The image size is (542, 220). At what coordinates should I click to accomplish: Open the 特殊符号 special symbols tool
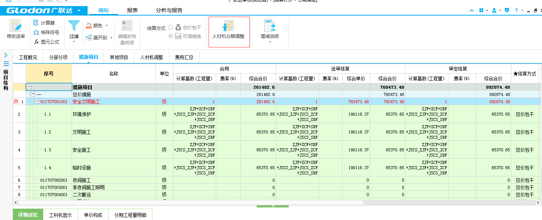coord(46,32)
